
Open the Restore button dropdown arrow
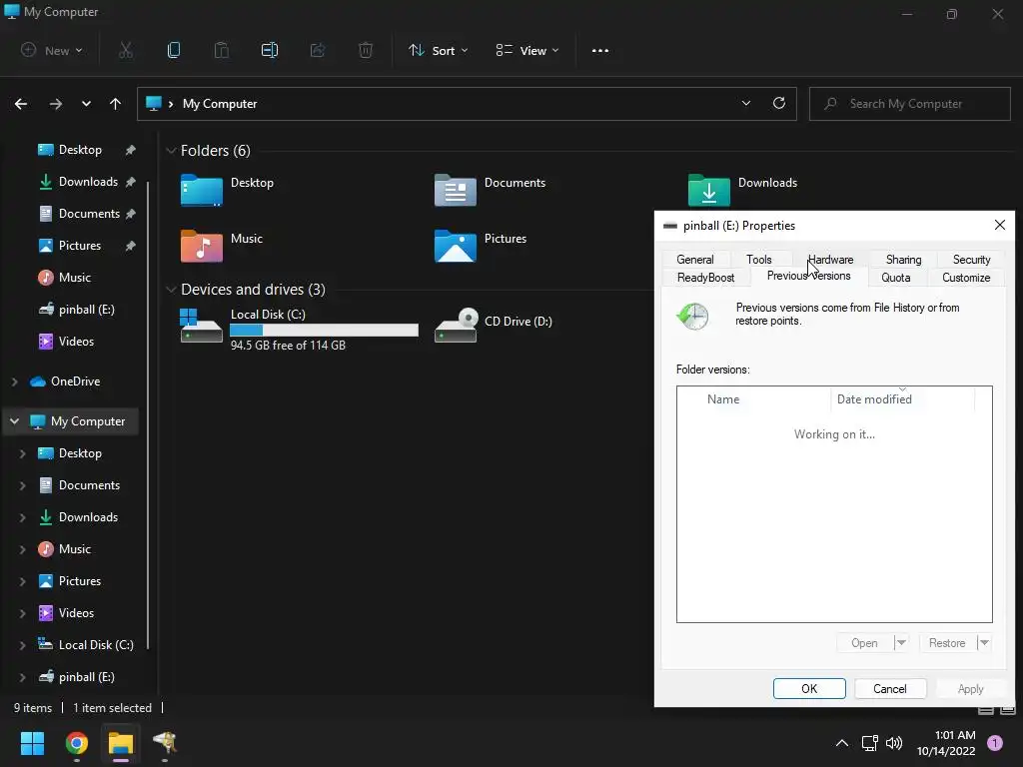(984, 643)
